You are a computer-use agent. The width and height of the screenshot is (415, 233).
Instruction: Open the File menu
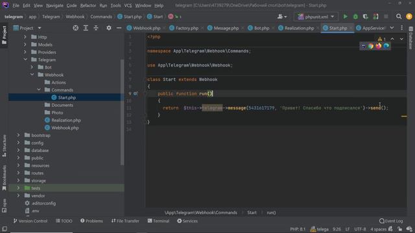pyautogui.click(x=16, y=5)
